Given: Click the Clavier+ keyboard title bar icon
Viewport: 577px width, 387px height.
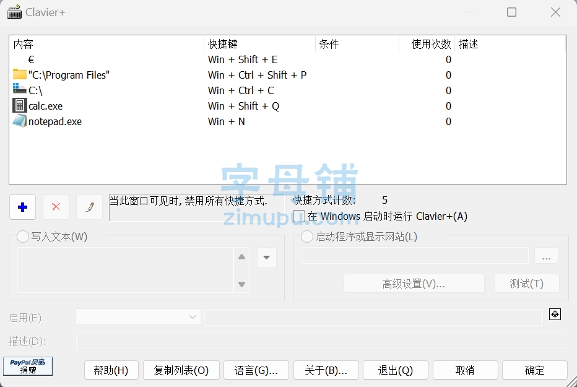Looking at the screenshot, I should click(x=14, y=12).
